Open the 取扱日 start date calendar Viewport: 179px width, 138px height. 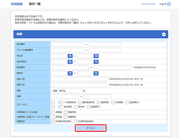tap(70, 73)
